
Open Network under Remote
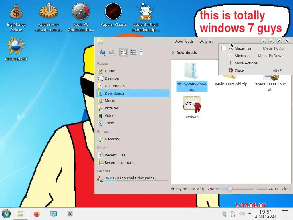coord(133,139)
